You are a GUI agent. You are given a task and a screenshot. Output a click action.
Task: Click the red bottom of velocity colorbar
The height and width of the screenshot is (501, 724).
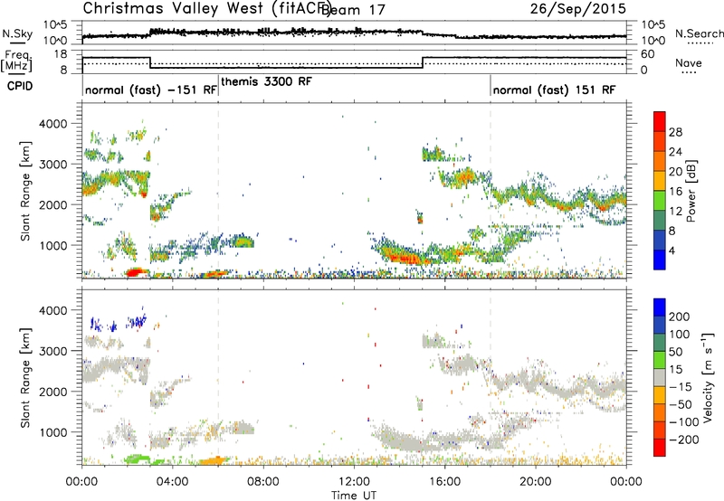click(660, 448)
